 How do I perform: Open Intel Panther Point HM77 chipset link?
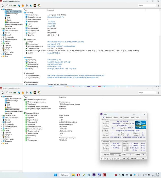[61, 46]
